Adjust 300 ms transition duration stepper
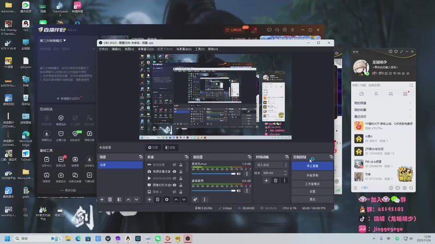Image resolution: width=435 pixels, height=244 pixels. (x=285, y=173)
